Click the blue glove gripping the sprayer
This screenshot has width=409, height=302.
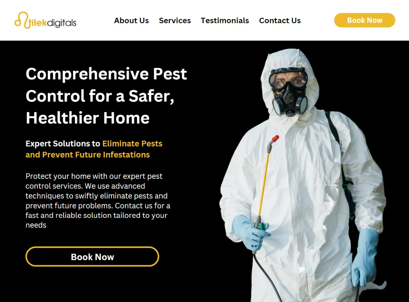click(x=250, y=232)
